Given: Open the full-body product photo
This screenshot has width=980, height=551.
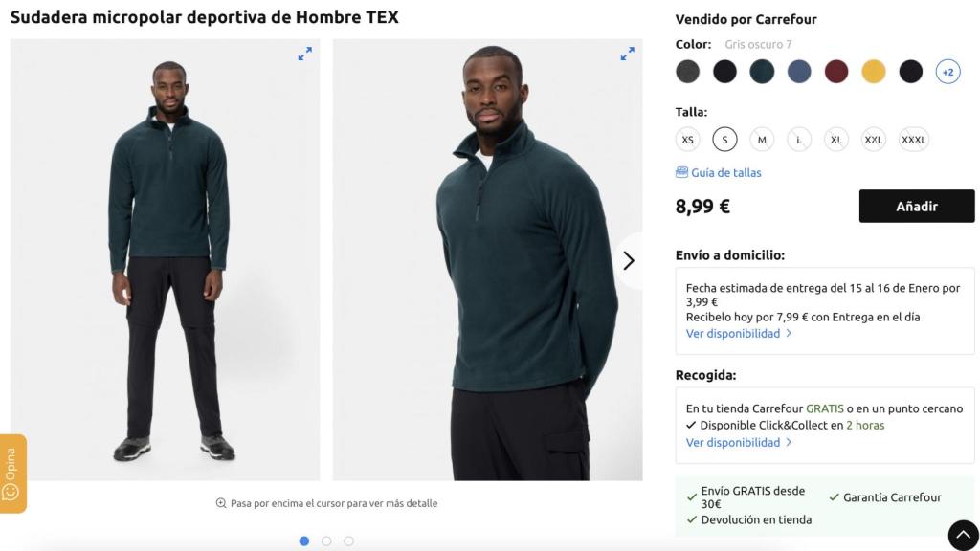Looking at the screenshot, I should point(165,260).
